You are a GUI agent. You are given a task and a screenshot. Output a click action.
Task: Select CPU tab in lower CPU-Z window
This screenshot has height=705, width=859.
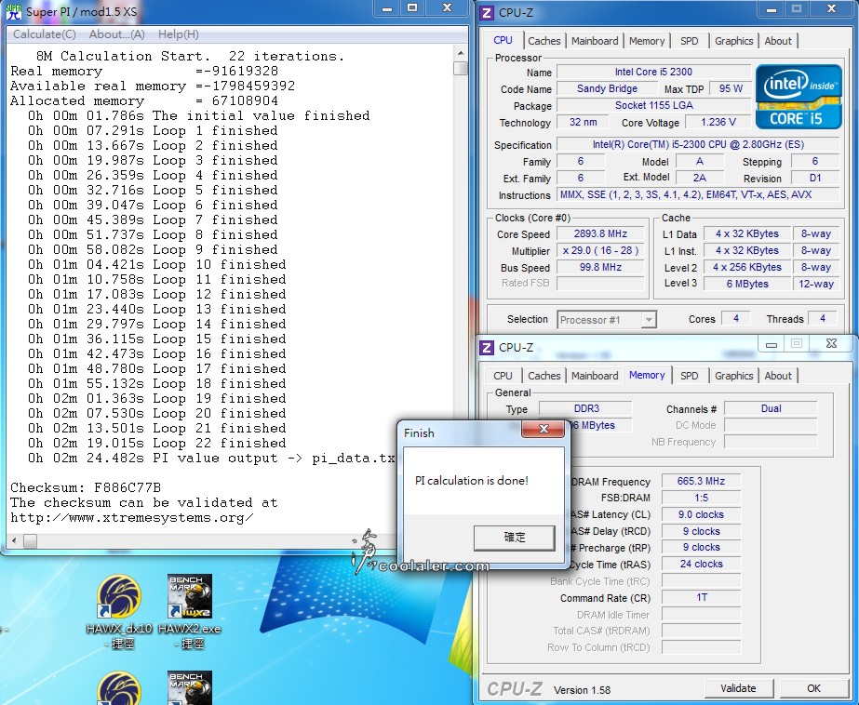[x=503, y=376]
